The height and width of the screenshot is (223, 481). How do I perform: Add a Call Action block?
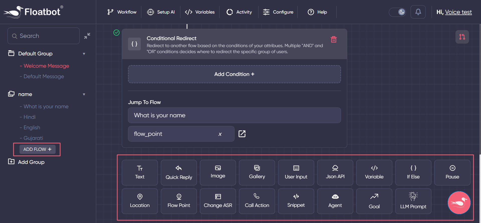pos(257,201)
